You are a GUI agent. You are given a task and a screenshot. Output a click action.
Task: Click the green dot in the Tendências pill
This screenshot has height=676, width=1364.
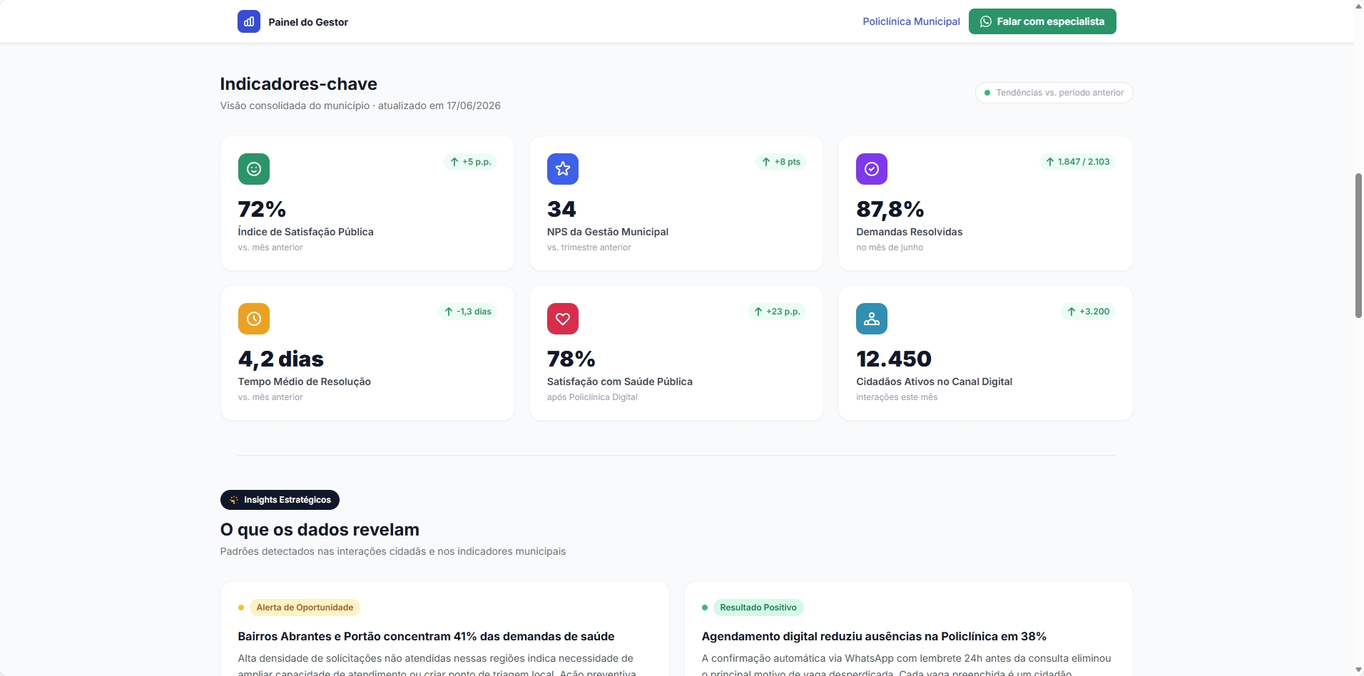click(987, 93)
